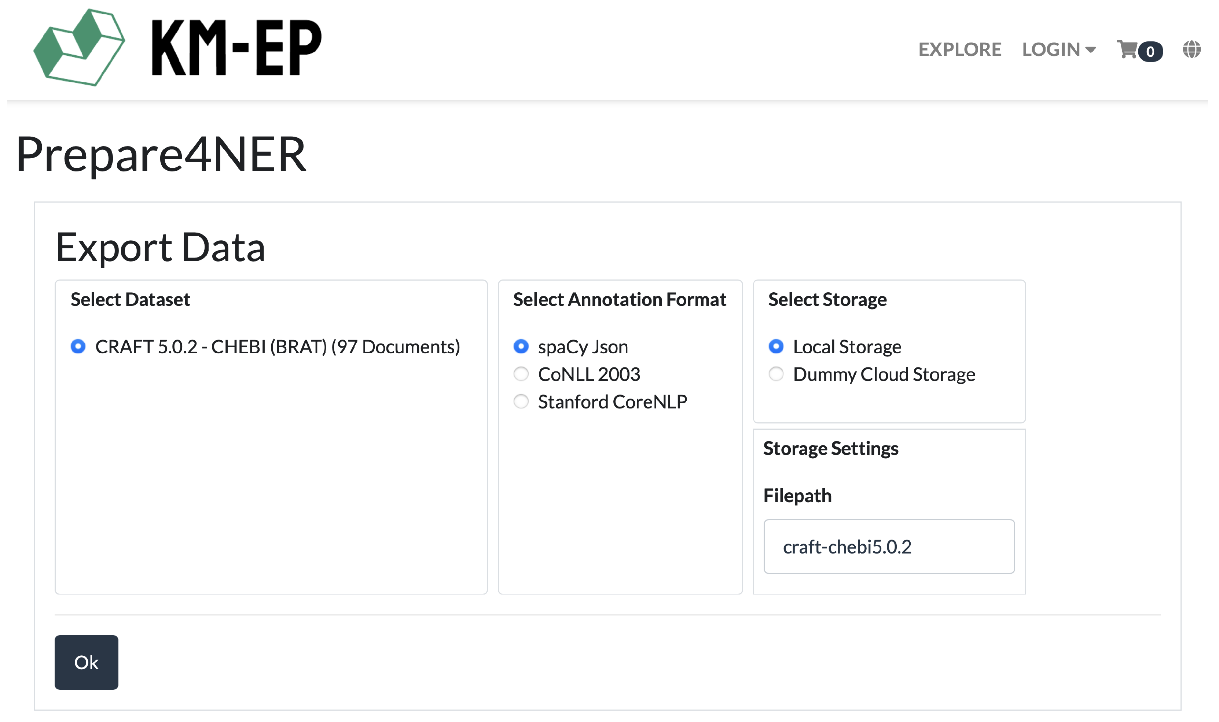The image size is (1219, 722).
Task: Click the KM-EP brand name text
Action: pyautogui.click(x=236, y=48)
